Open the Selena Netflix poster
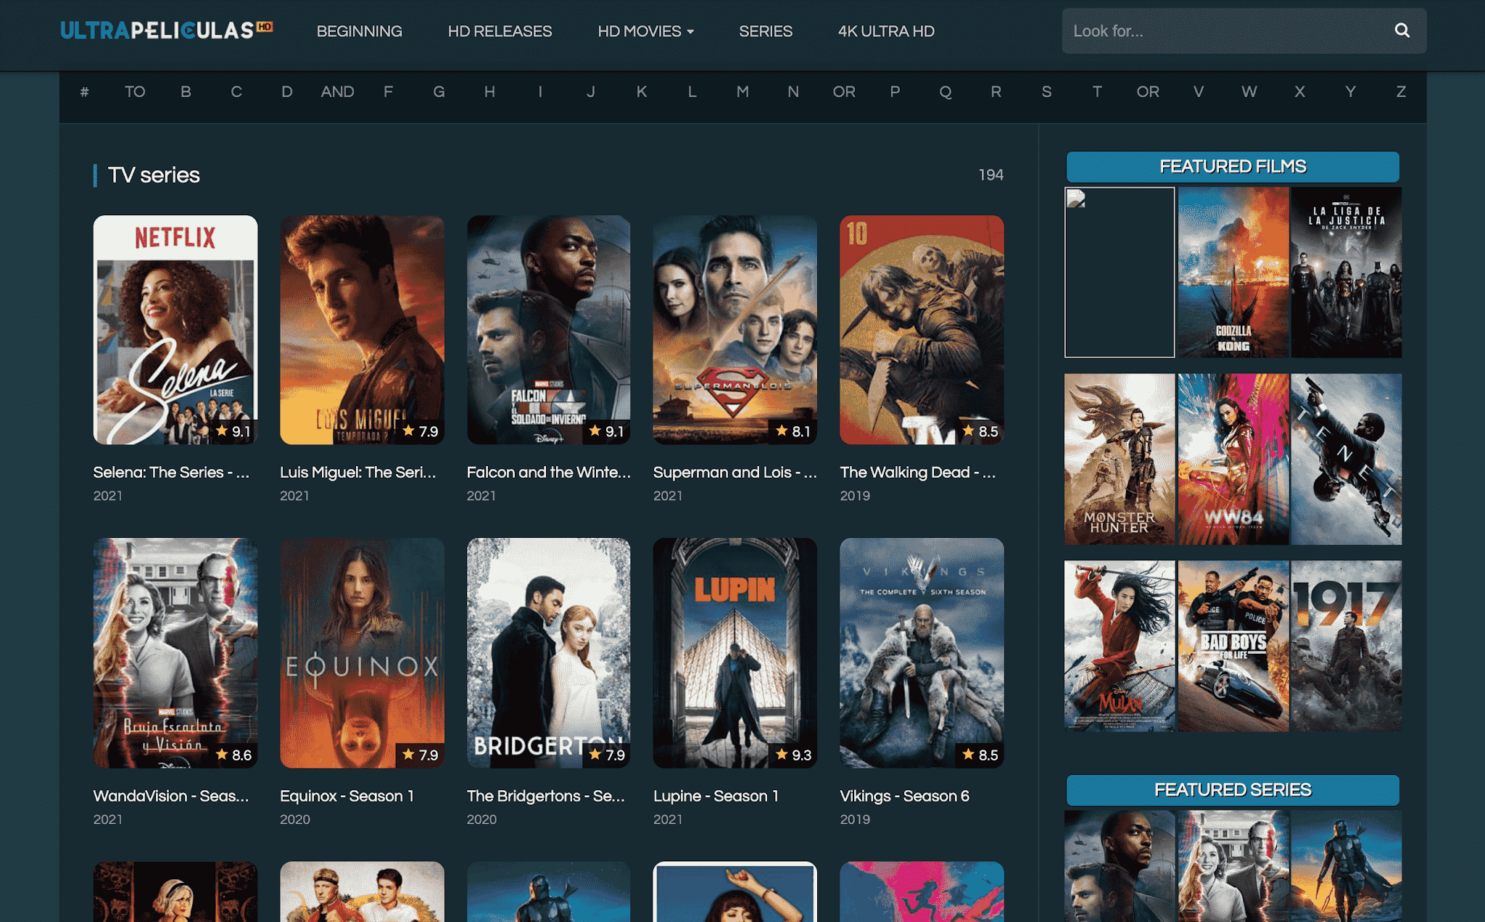Screen dimensions: 1485x922 tap(175, 330)
